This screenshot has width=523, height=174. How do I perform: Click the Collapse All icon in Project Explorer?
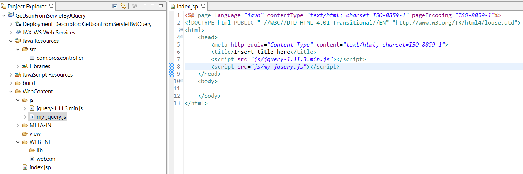(115, 6)
